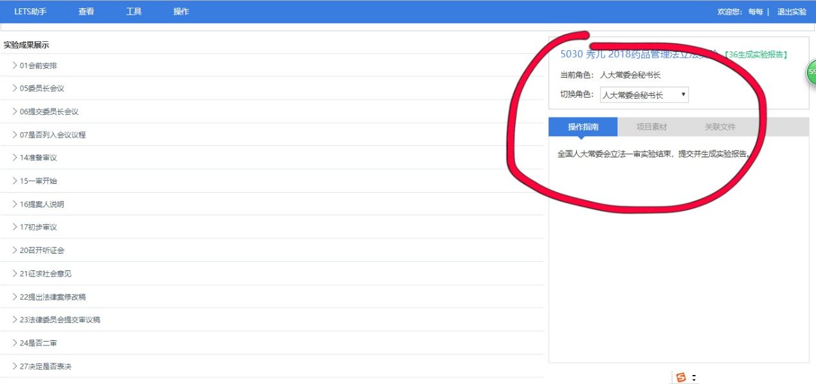Open the 工具 menu
Image resolution: width=816 pixels, height=384 pixels.
point(134,12)
